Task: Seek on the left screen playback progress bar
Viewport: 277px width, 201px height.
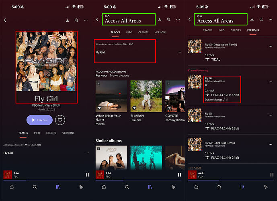Action: coord(46,180)
